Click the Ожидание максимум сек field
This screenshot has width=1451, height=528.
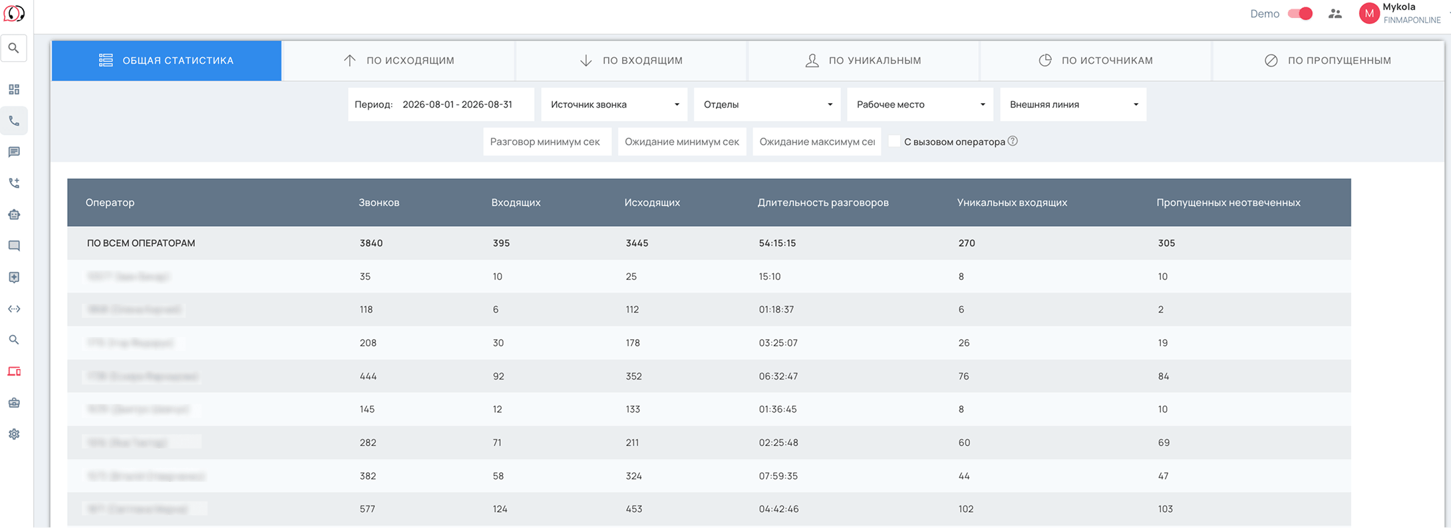(x=816, y=142)
